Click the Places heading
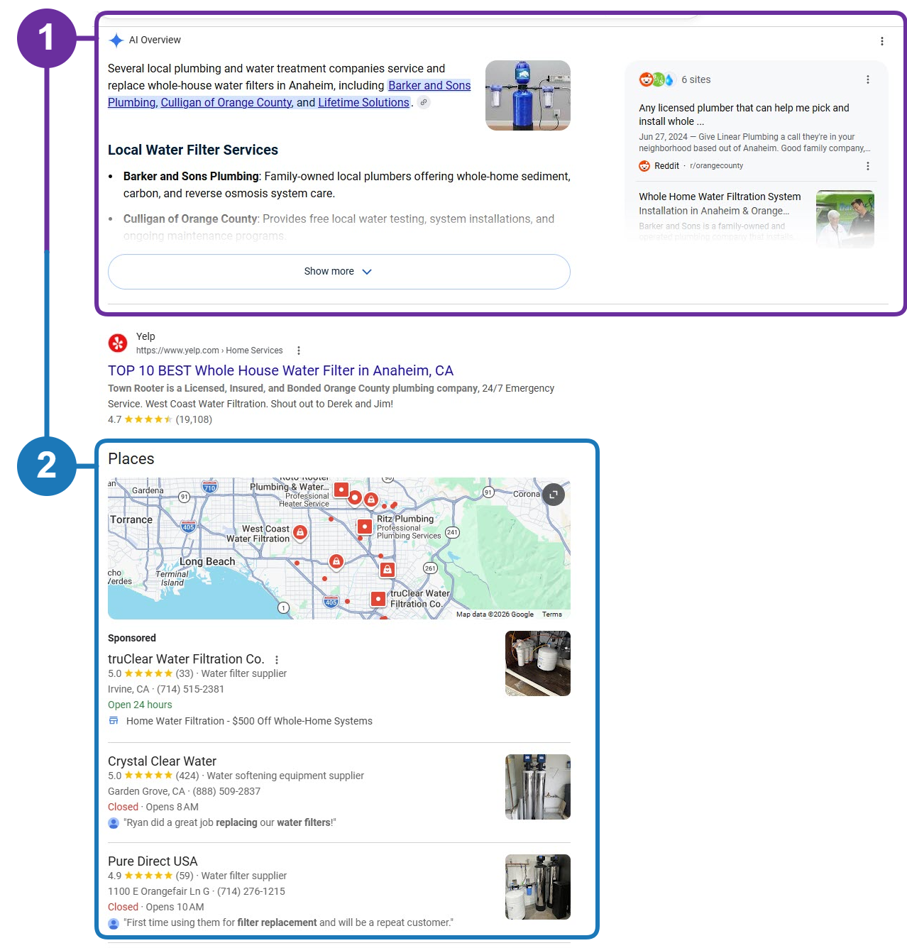 tap(131, 459)
